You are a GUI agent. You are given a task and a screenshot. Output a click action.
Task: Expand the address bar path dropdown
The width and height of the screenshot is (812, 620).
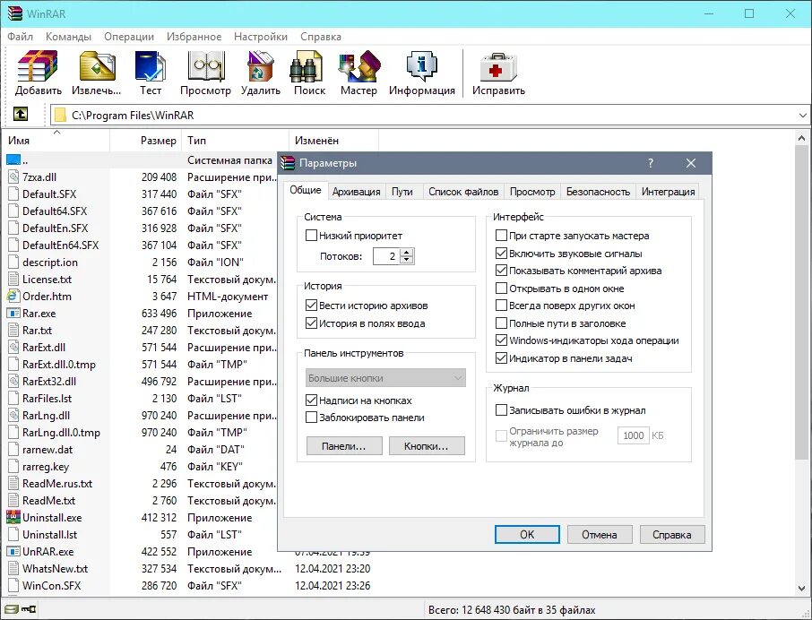pyautogui.click(x=803, y=115)
